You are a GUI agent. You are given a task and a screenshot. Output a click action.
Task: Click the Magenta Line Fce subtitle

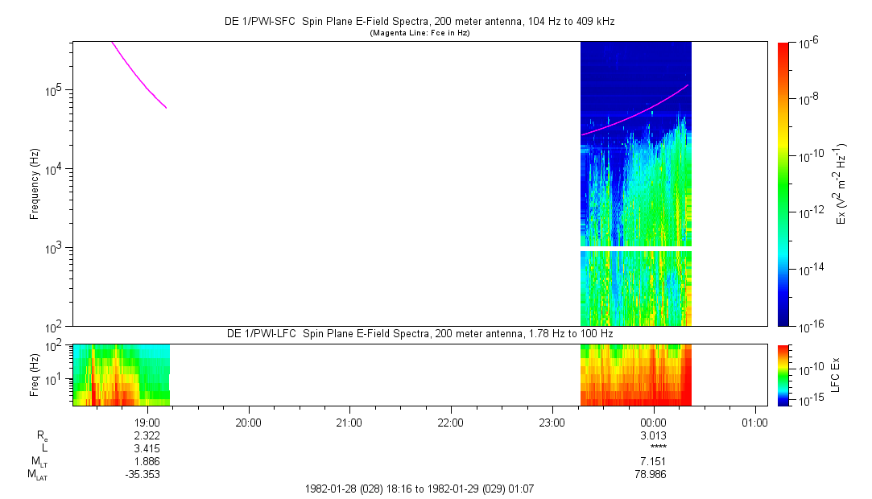pyautogui.click(x=419, y=33)
